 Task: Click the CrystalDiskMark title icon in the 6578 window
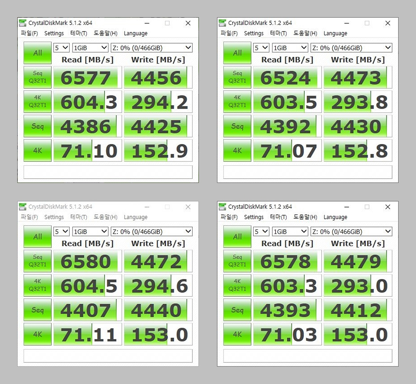(222, 207)
